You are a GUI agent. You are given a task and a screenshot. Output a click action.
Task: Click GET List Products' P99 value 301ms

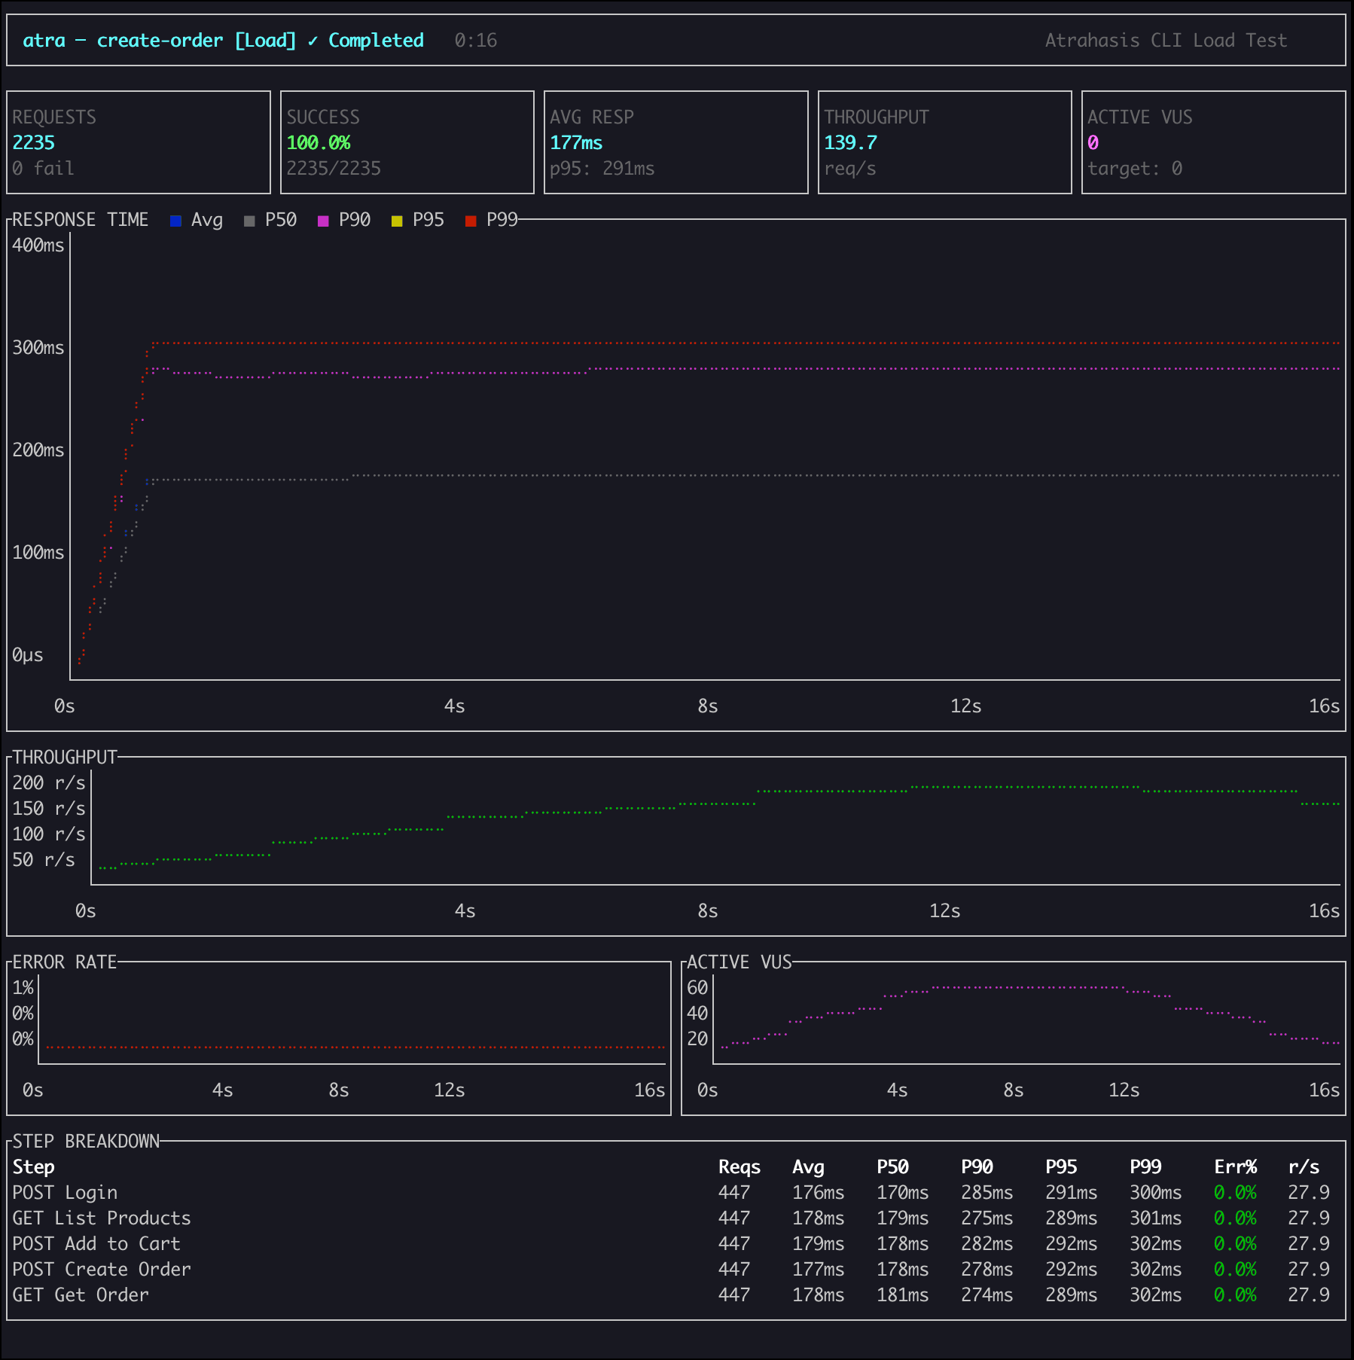[1156, 1218]
